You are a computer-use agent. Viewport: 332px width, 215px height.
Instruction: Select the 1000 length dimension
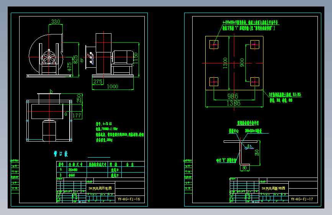tap(113, 86)
